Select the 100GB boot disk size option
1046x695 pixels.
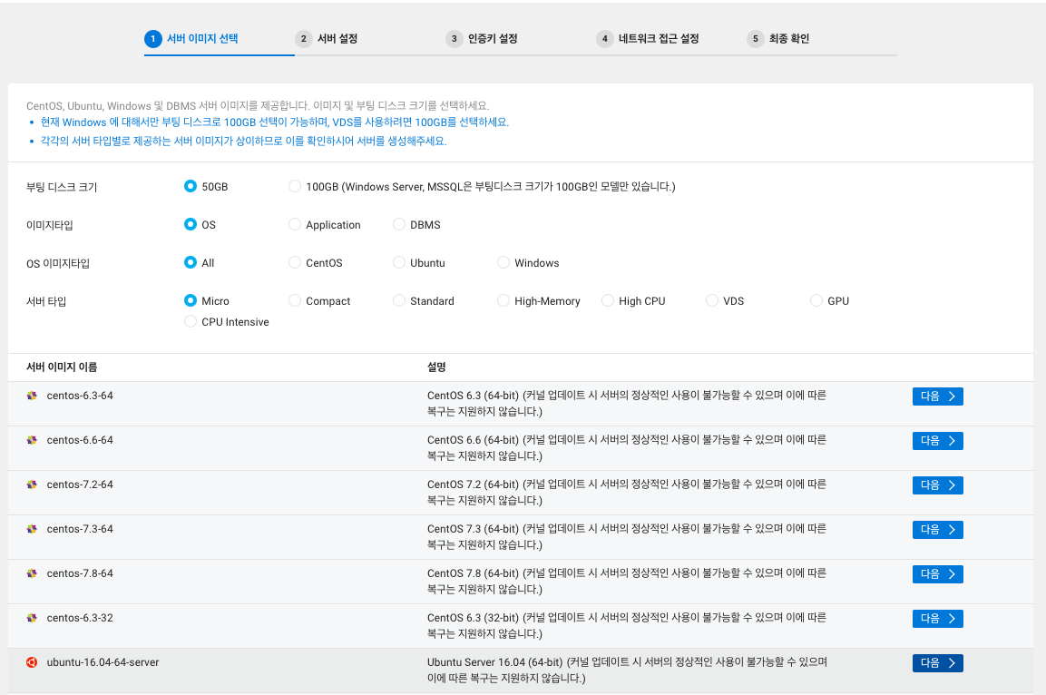(294, 186)
